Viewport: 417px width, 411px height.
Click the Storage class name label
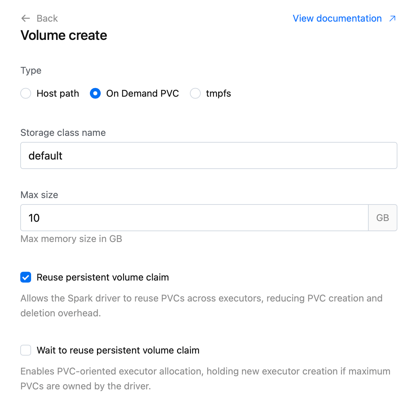[x=63, y=132]
